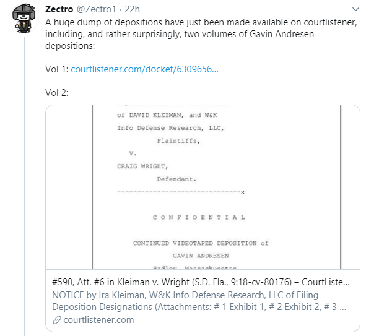
Task: Click the CONFIDENTIAL heading in the preview
Action: 199,218
